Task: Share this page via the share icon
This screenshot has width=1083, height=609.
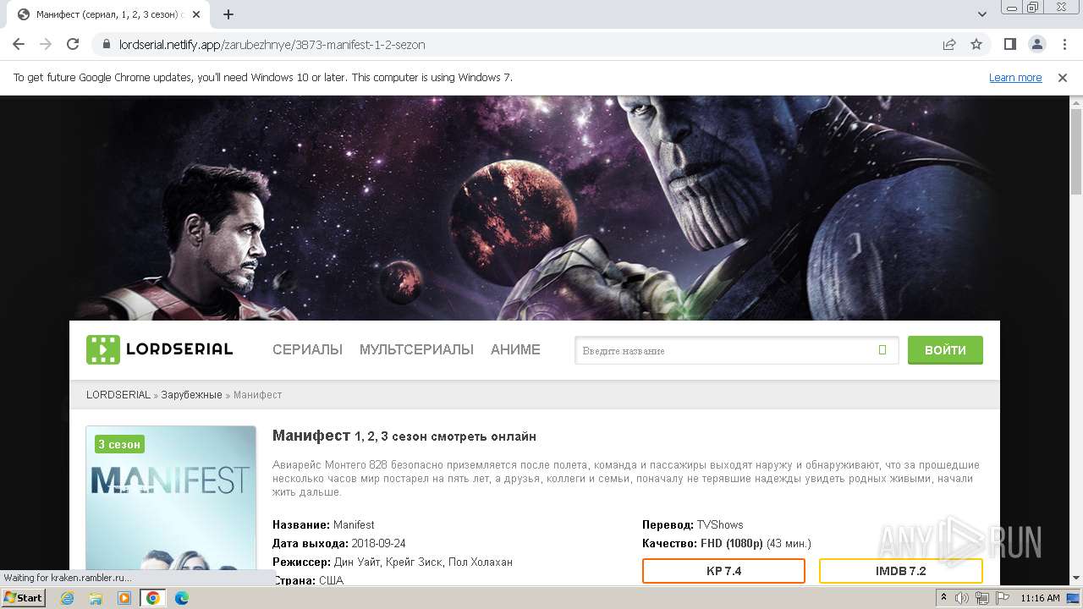Action: [949, 44]
